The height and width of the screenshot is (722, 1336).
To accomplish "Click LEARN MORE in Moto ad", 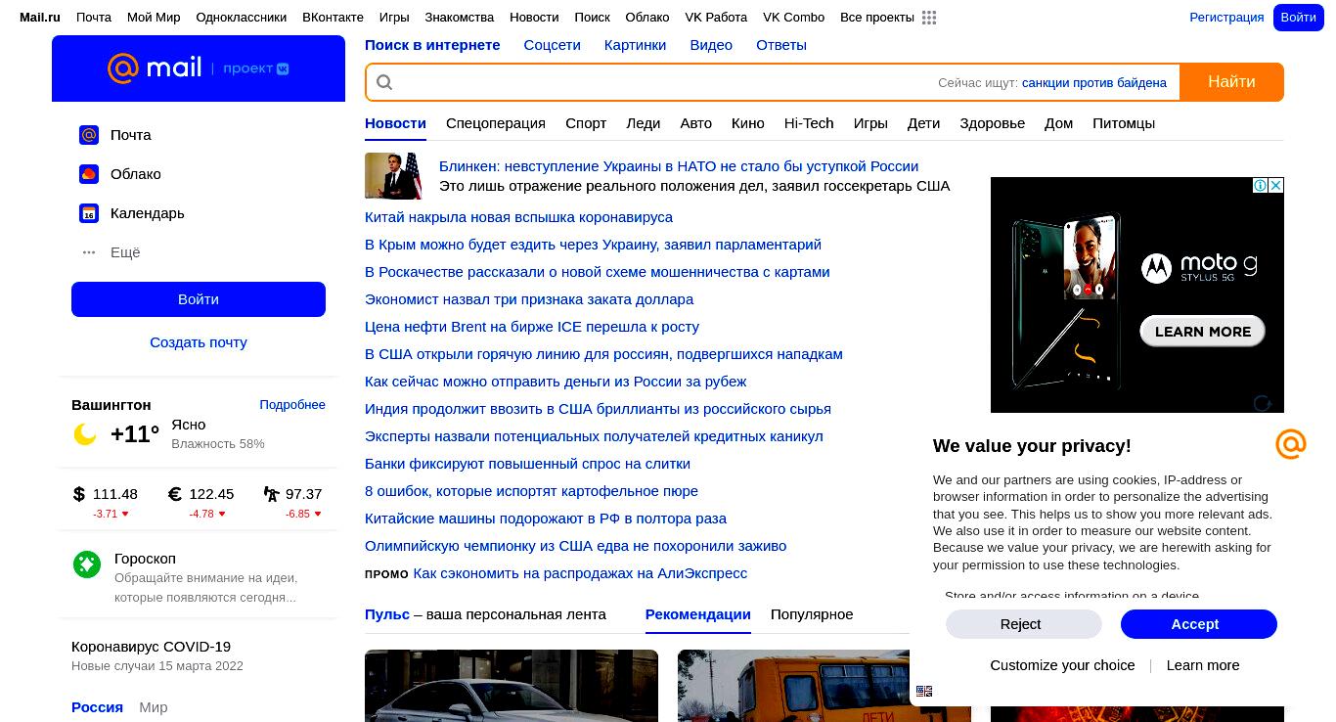I will point(1203,332).
